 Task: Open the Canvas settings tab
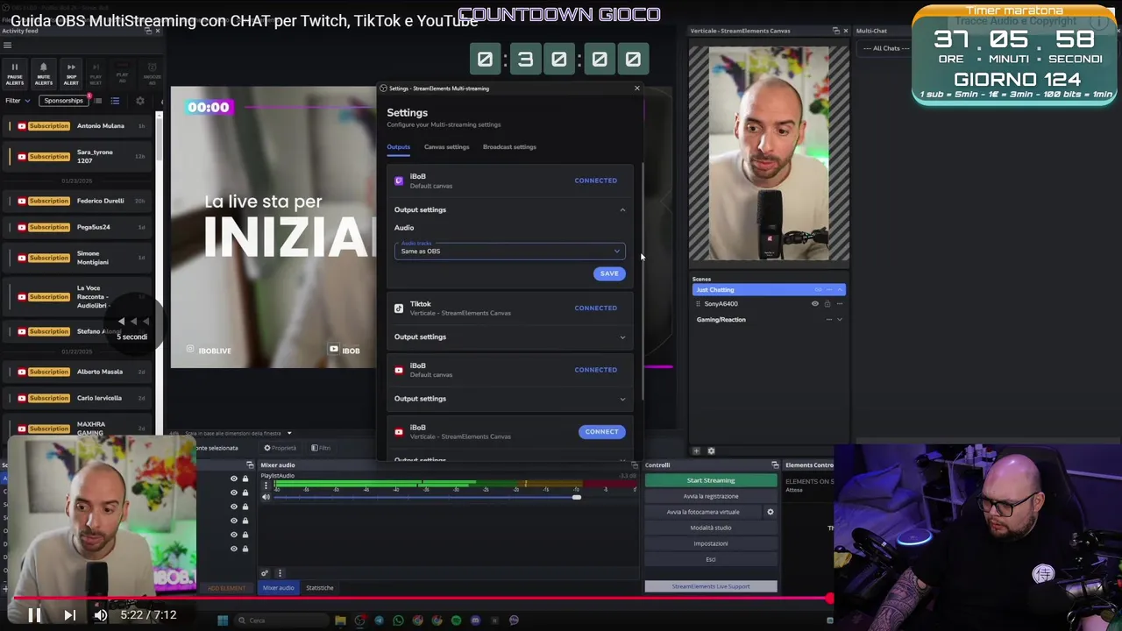coord(446,147)
